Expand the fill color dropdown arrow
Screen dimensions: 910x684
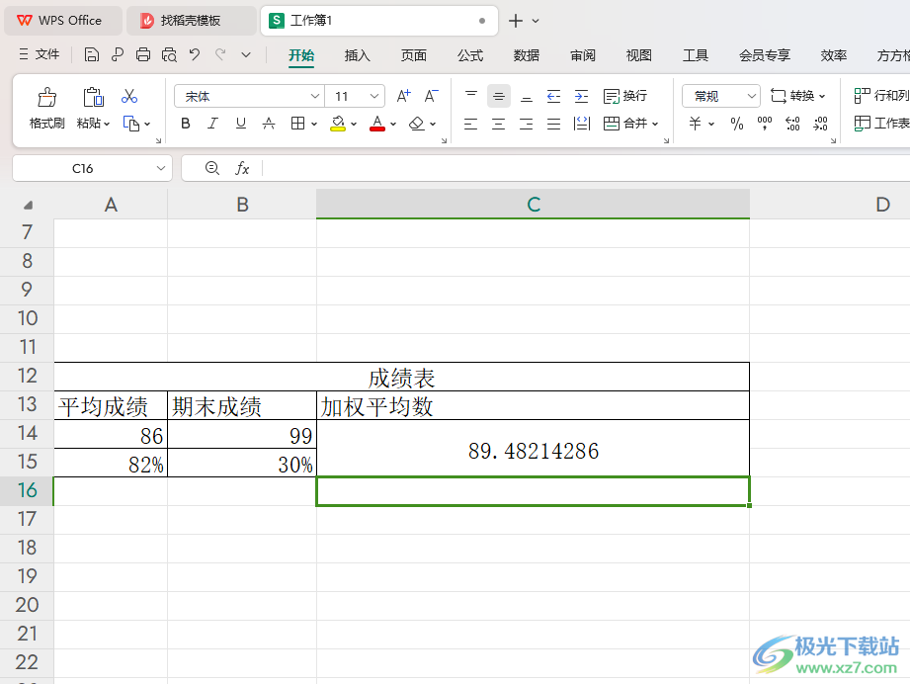pyautogui.click(x=354, y=125)
